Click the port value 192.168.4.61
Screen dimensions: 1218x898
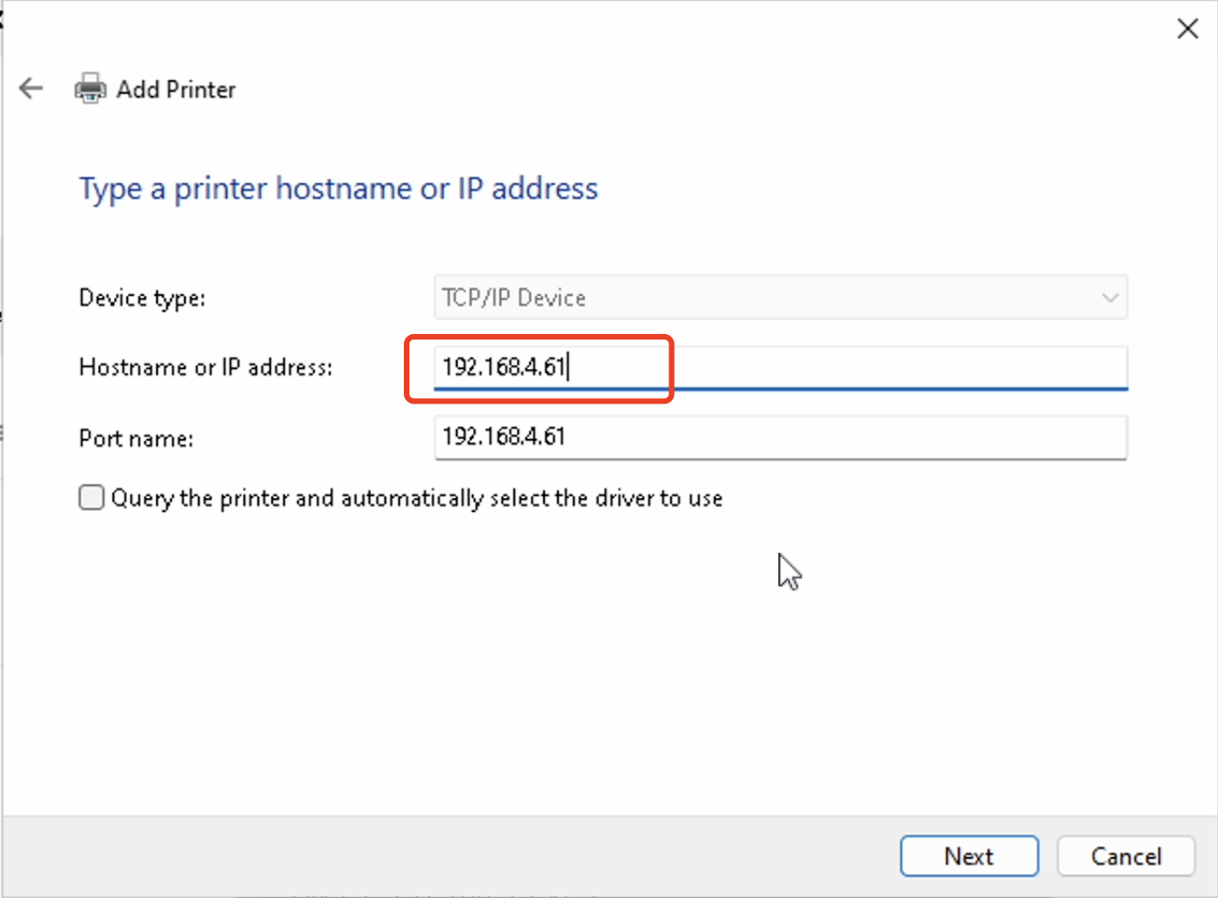pos(502,436)
